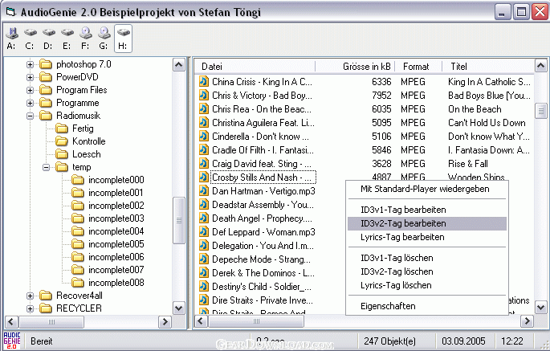
Task: Select drive H:
Action: [123, 39]
